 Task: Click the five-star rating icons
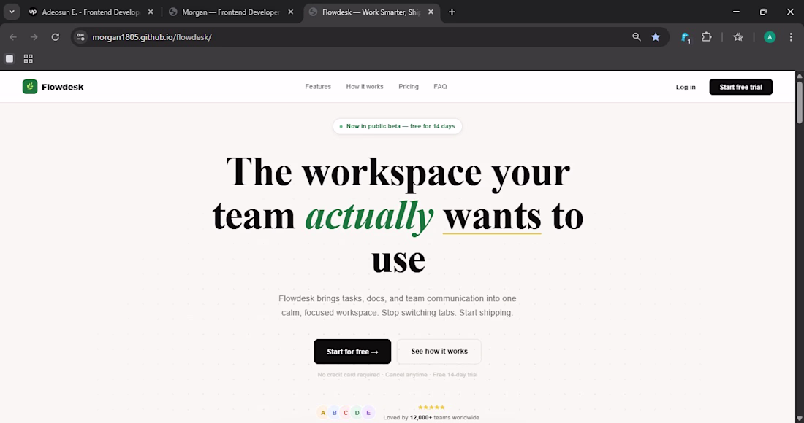coord(431,407)
